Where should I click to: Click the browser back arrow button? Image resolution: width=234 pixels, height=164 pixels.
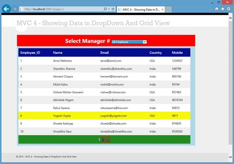pyautogui.click(x=6, y=9)
